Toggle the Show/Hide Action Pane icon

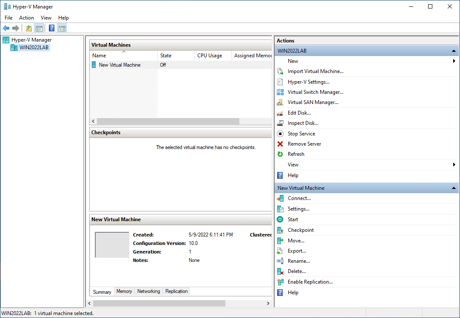[x=62, y=28]
